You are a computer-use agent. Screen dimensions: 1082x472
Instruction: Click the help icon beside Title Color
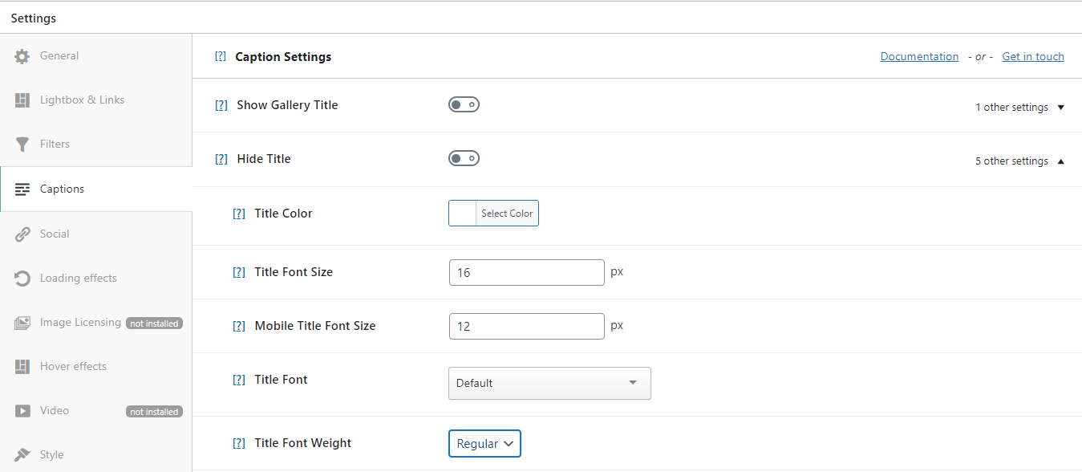point(238,214)
